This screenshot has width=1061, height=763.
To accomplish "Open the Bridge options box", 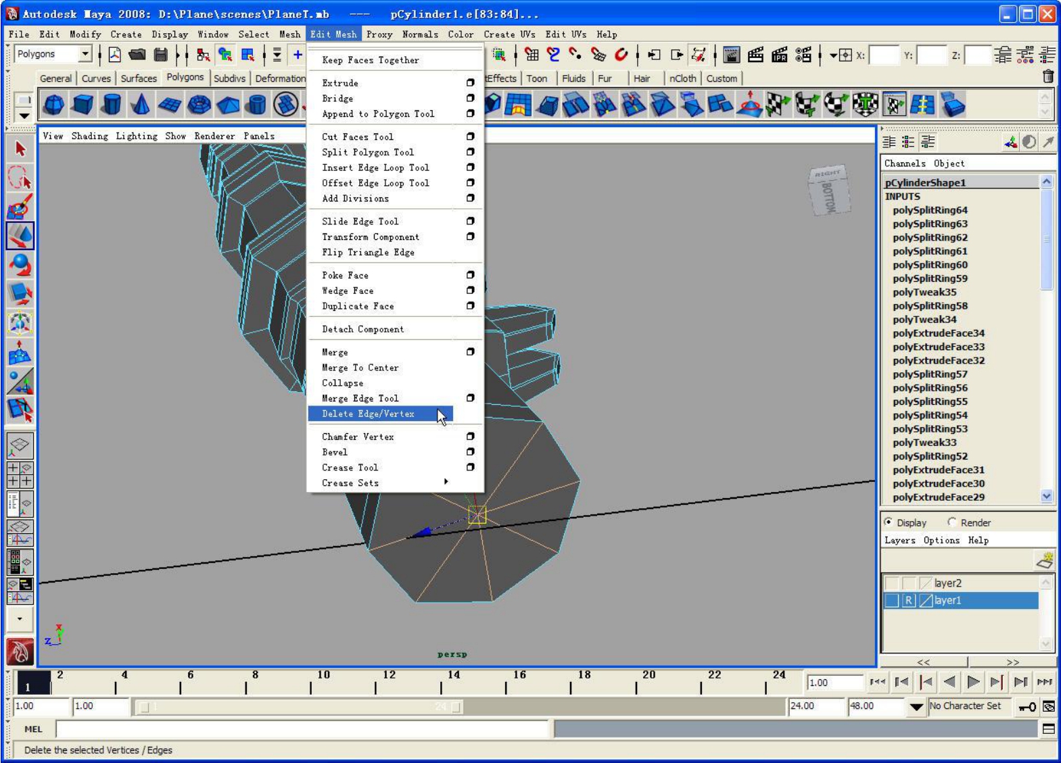I will tap(470, 98).
